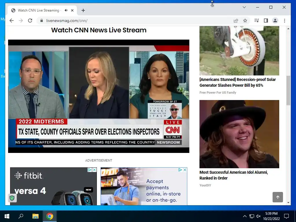Click the scrollbar up arrow
Image resolution: width=296 pixels, height=222 pixels.
288,29
